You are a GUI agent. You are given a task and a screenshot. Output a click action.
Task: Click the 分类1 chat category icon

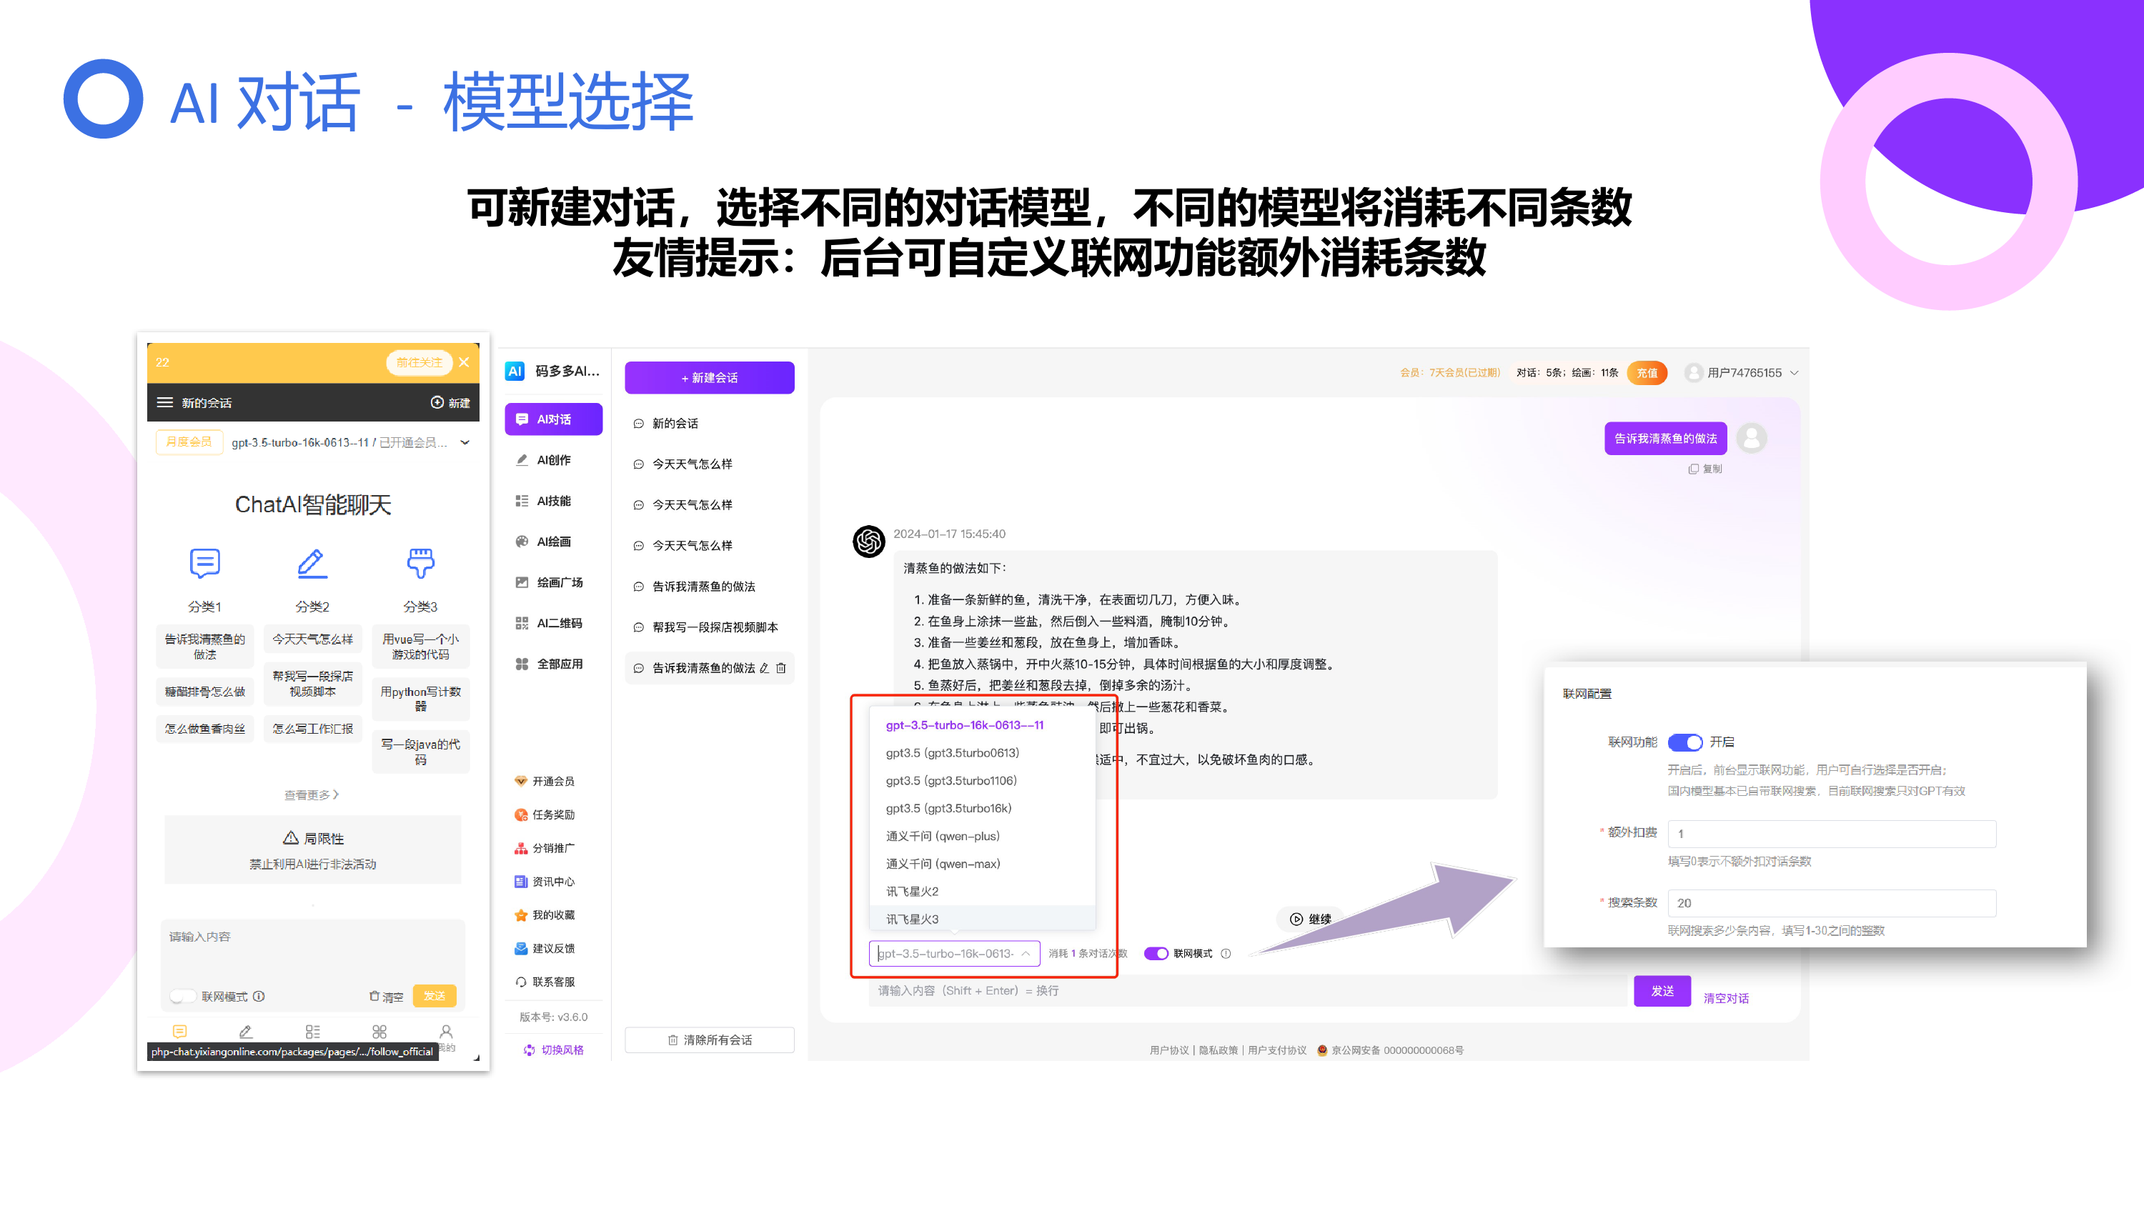[204, 564]
